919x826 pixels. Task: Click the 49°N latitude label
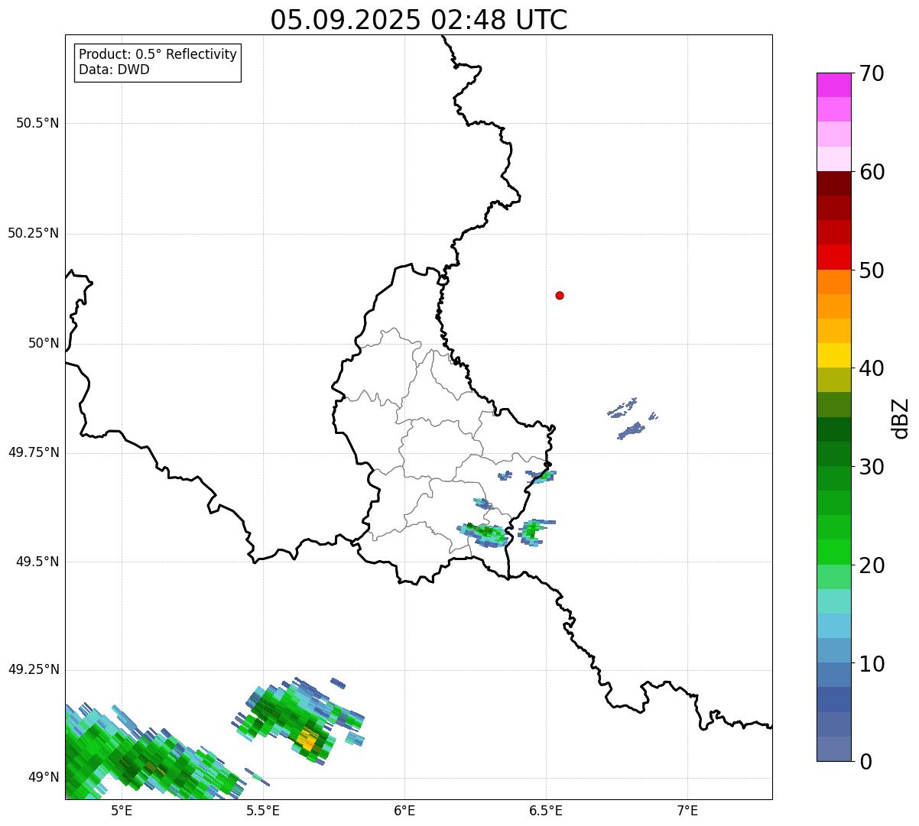coord(44,777)
